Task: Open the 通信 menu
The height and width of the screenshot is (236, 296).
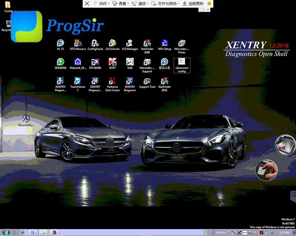Action: pyautogui.click(x=140, y=3)
